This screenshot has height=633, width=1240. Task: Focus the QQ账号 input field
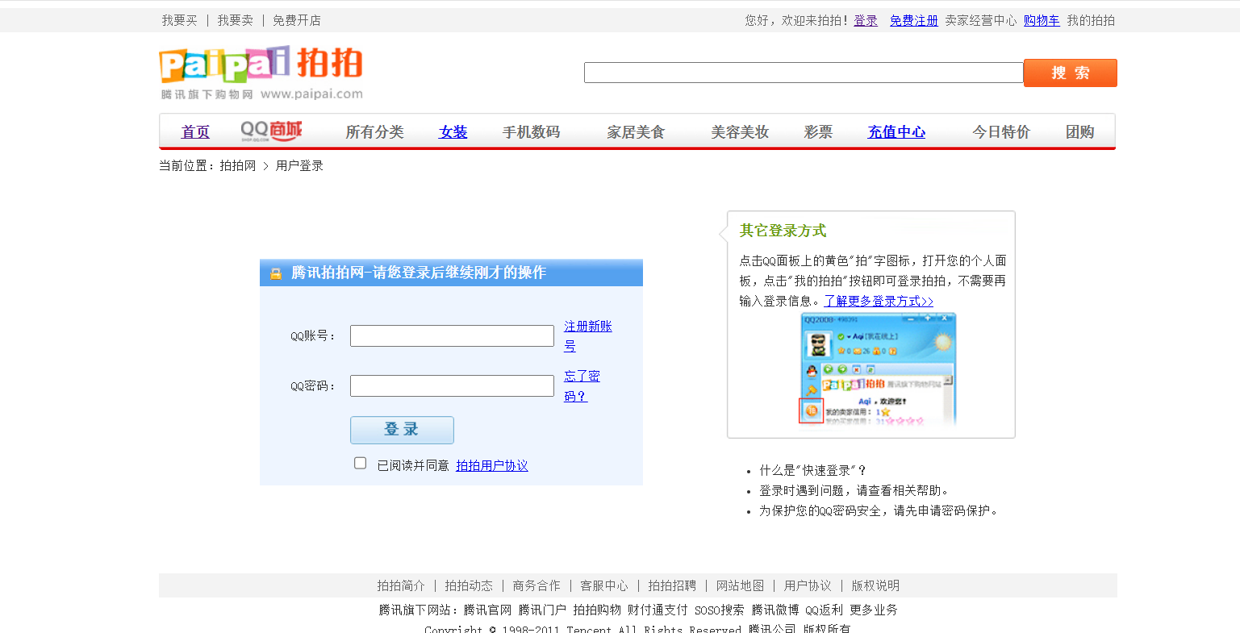[x=452, y=336]
